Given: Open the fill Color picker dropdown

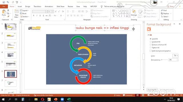Looking at the screenshot, I should click(175, 56).
